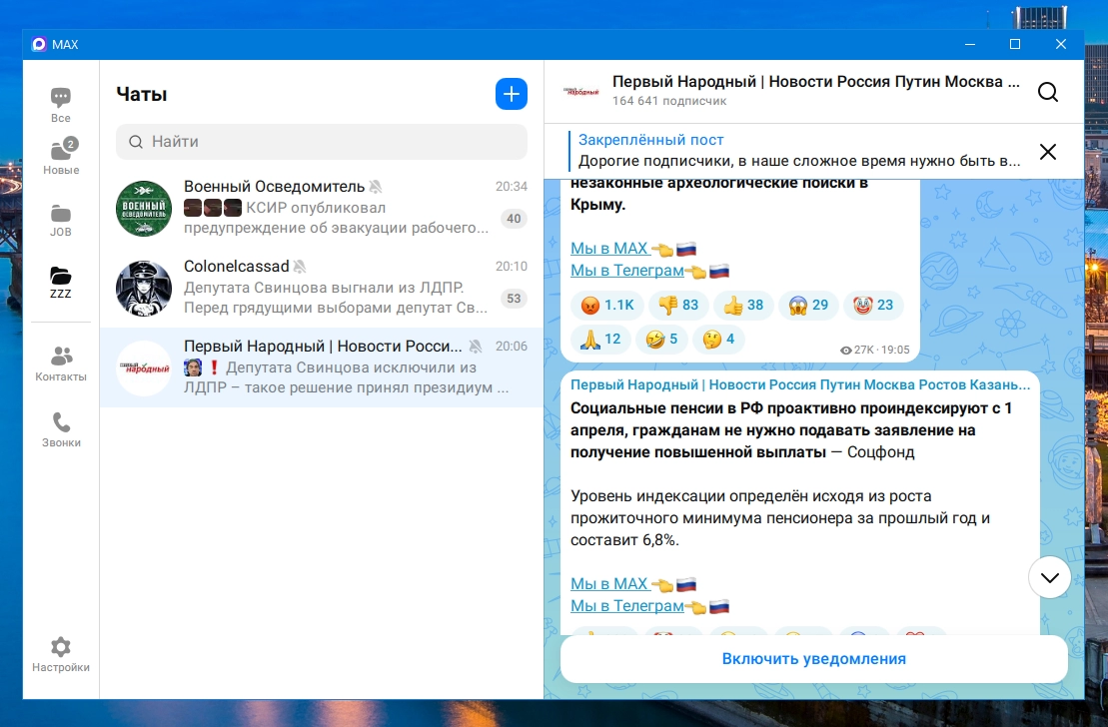Click the MAX app logo in title bar
This screenshot has width=1108, height=727.
[39, 45]
